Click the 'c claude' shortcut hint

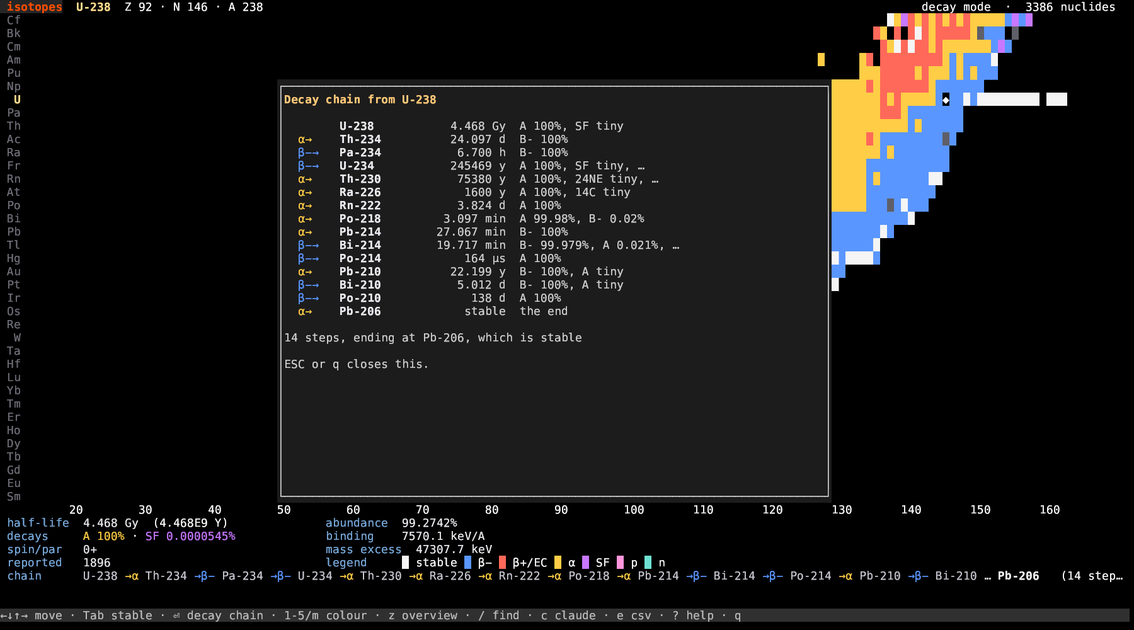pyautogui.click(x=568, y=616)
